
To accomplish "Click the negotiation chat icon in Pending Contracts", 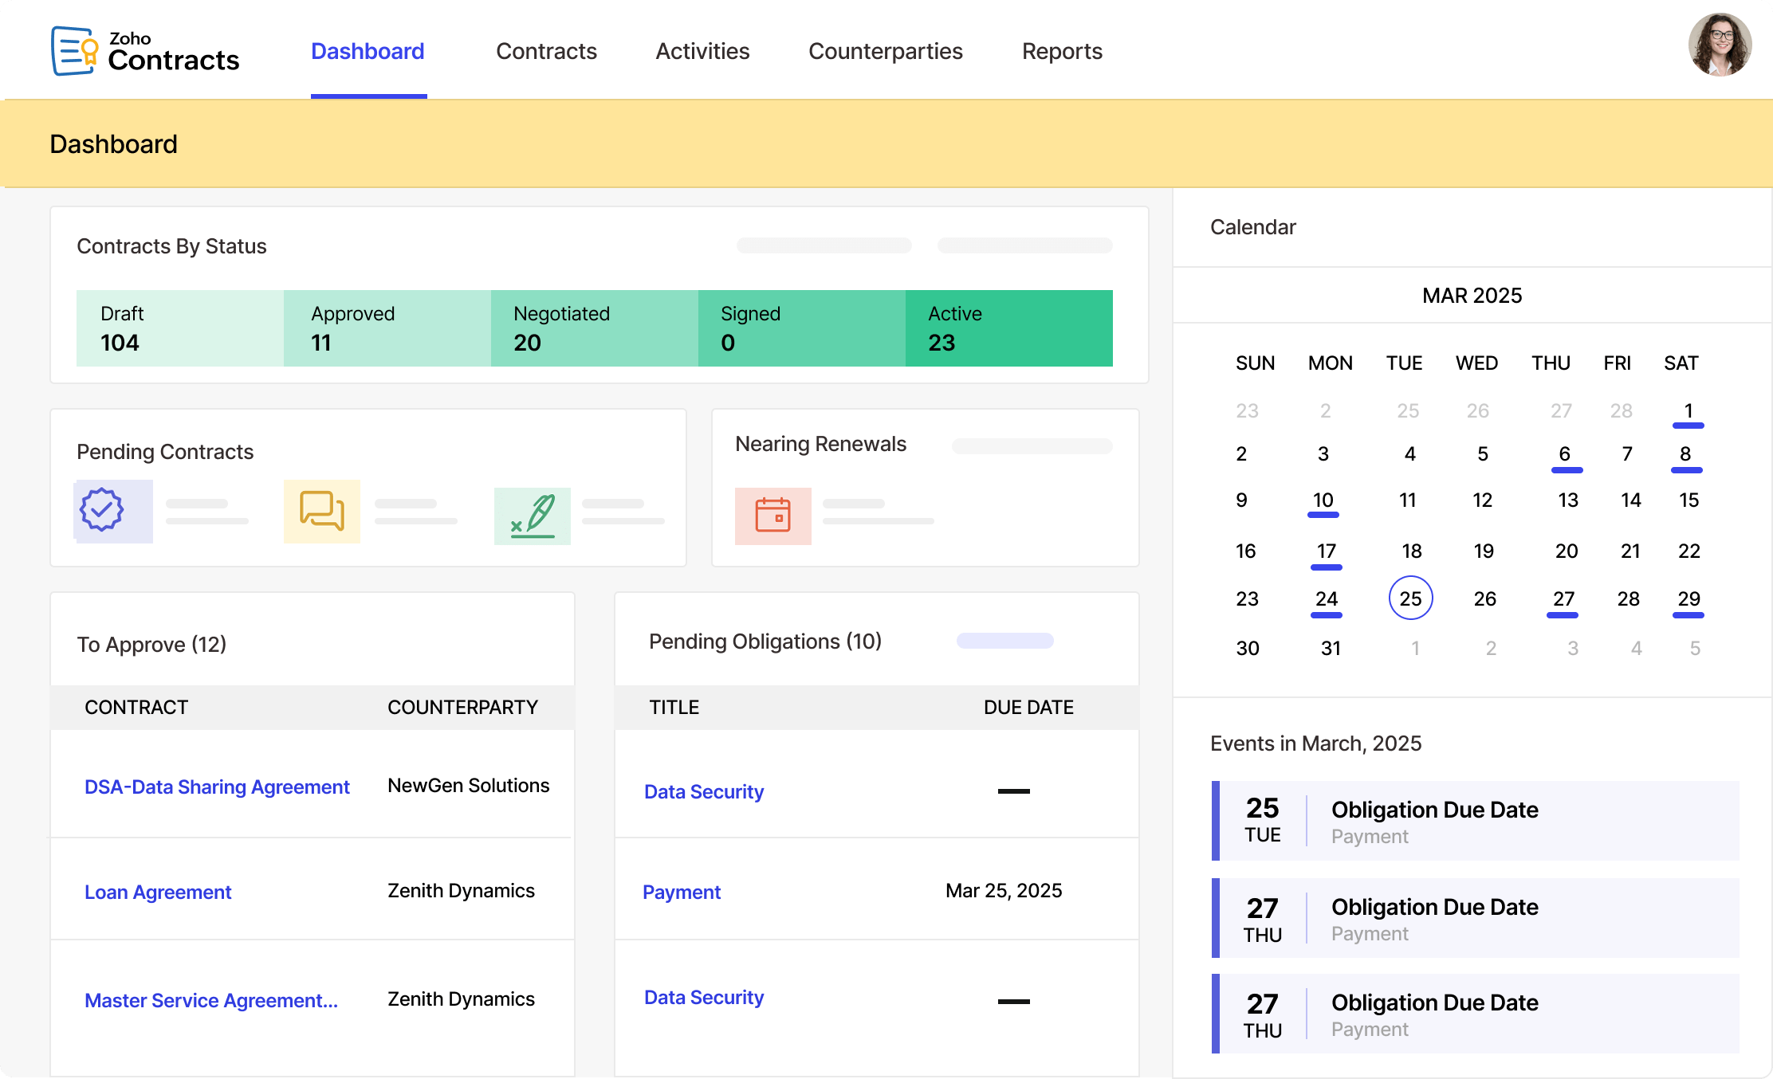I will click(321, 510).
